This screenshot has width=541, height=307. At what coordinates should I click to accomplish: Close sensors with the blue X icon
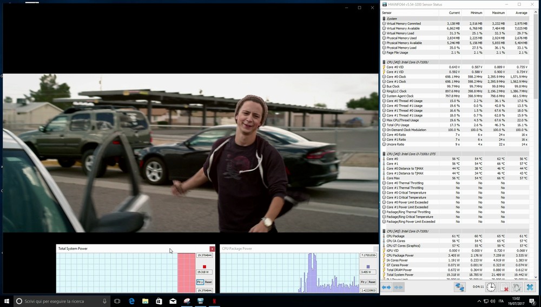coord(530,288)
